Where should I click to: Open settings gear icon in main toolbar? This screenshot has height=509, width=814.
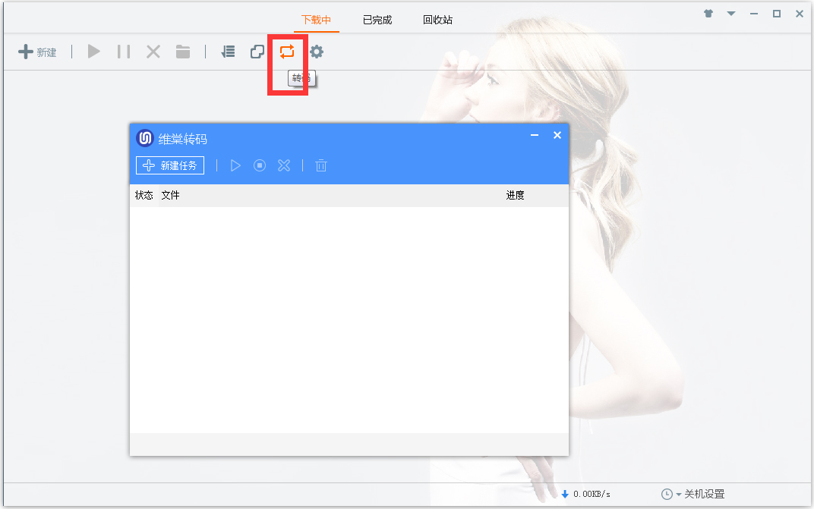[317, 52]
